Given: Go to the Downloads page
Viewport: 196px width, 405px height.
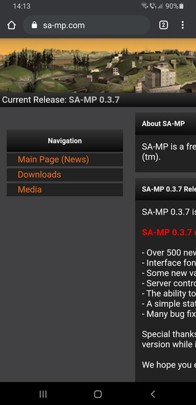Looking at the screenshot, I should pos(39,174).
